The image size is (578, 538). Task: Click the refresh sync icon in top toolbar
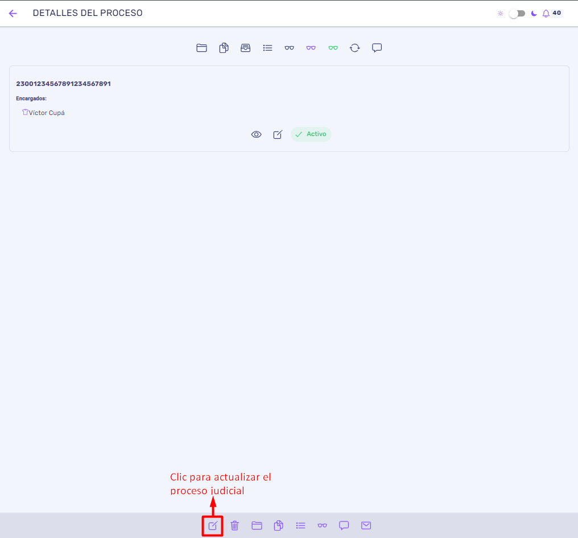click(354, 48)
